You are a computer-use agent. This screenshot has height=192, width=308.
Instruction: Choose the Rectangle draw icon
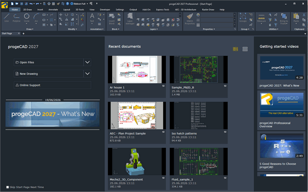(44, 15)
